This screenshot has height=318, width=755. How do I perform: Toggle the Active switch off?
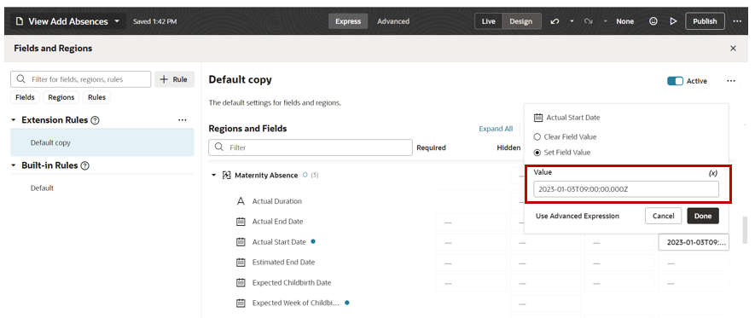pos(675,81)
